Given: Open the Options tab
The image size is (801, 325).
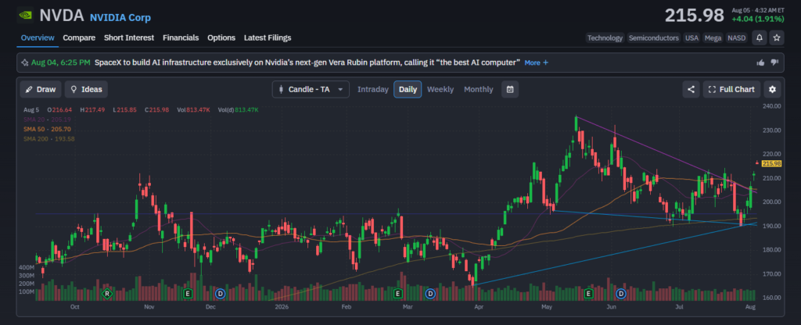Looking at the screenshot, I should coord(221,37).
